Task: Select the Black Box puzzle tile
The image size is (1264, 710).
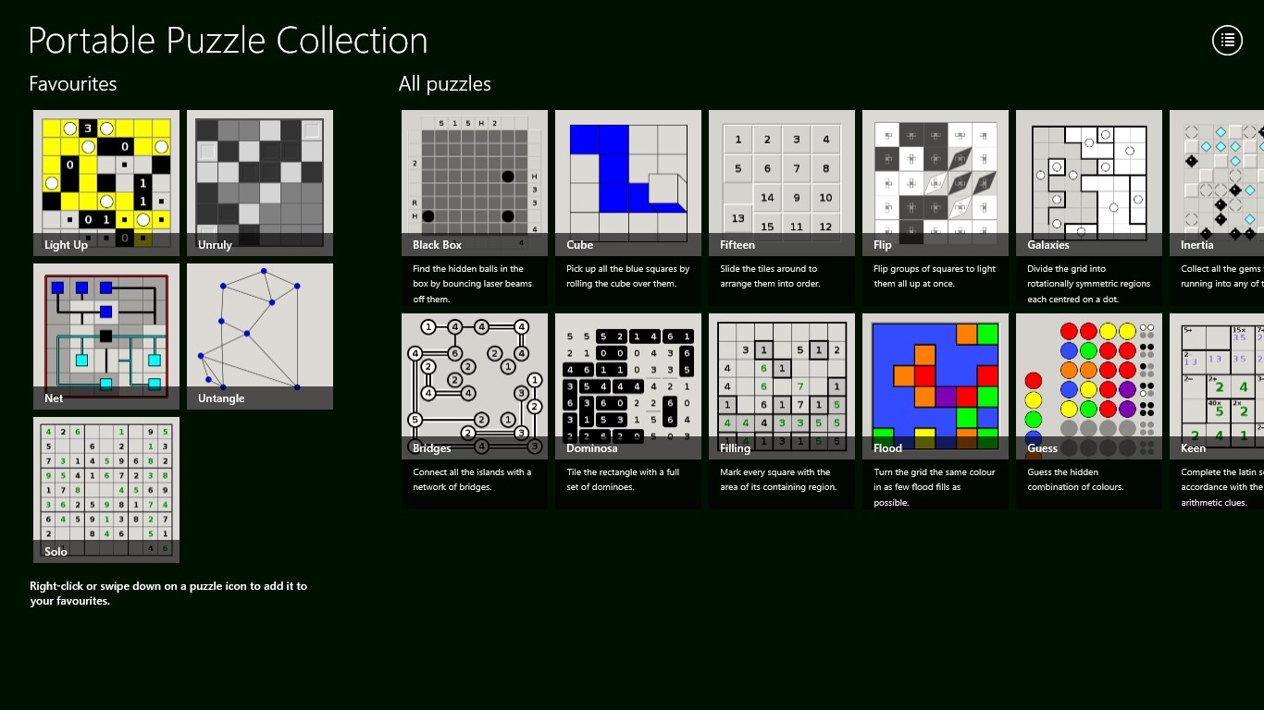Action: (x=475, y=208)
